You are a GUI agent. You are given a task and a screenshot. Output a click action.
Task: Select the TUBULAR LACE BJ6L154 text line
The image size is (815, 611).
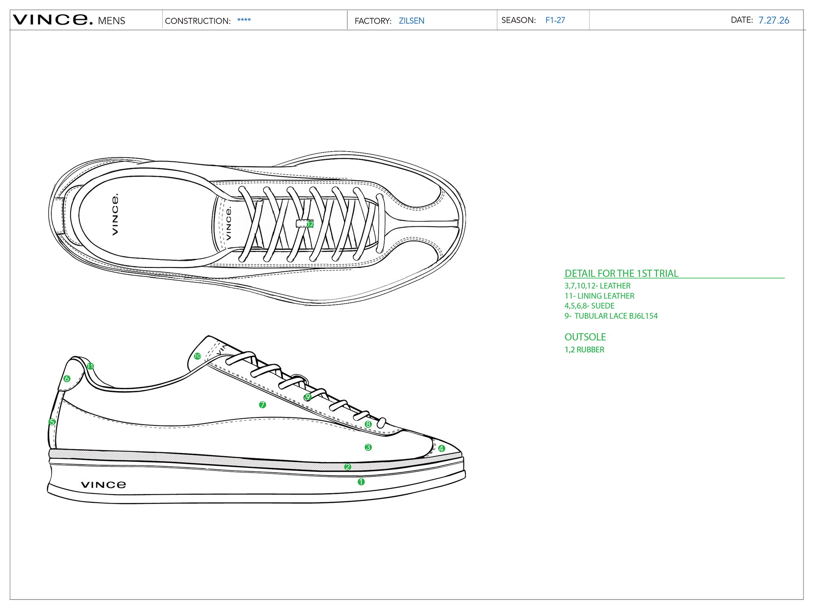611,316
